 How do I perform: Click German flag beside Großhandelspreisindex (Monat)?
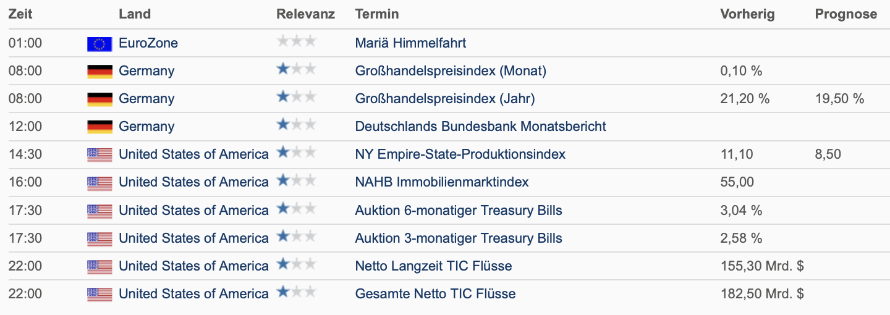click(x=100, y=71)
